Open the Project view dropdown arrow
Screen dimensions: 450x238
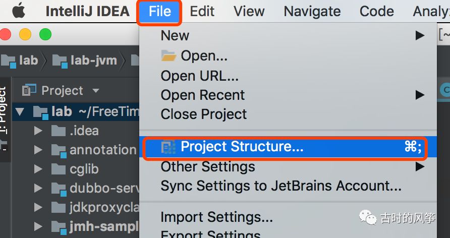pos(95,91)
